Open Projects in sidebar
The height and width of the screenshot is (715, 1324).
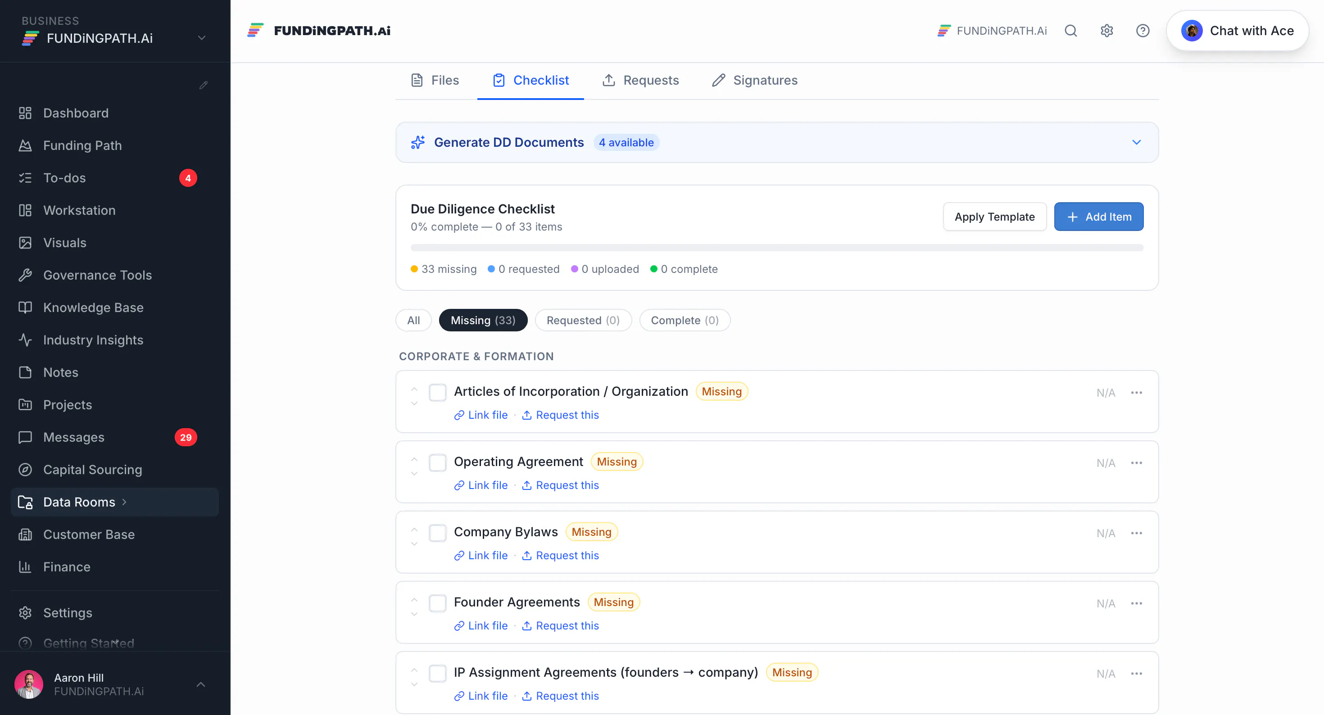[x=115, y=404]
